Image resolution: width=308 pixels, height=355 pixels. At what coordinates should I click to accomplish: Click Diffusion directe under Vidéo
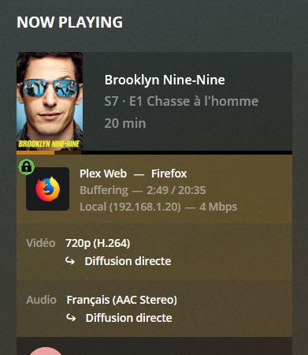[128, 261]
